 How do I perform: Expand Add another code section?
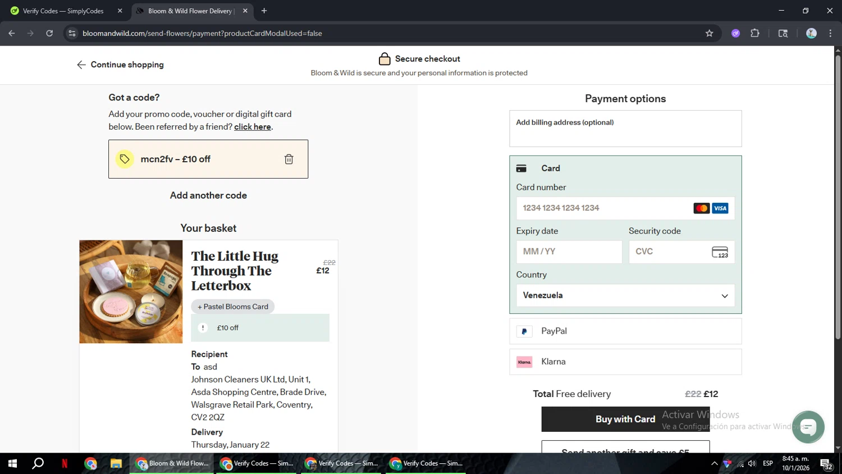pyautogui.click(x=208, y=195)
